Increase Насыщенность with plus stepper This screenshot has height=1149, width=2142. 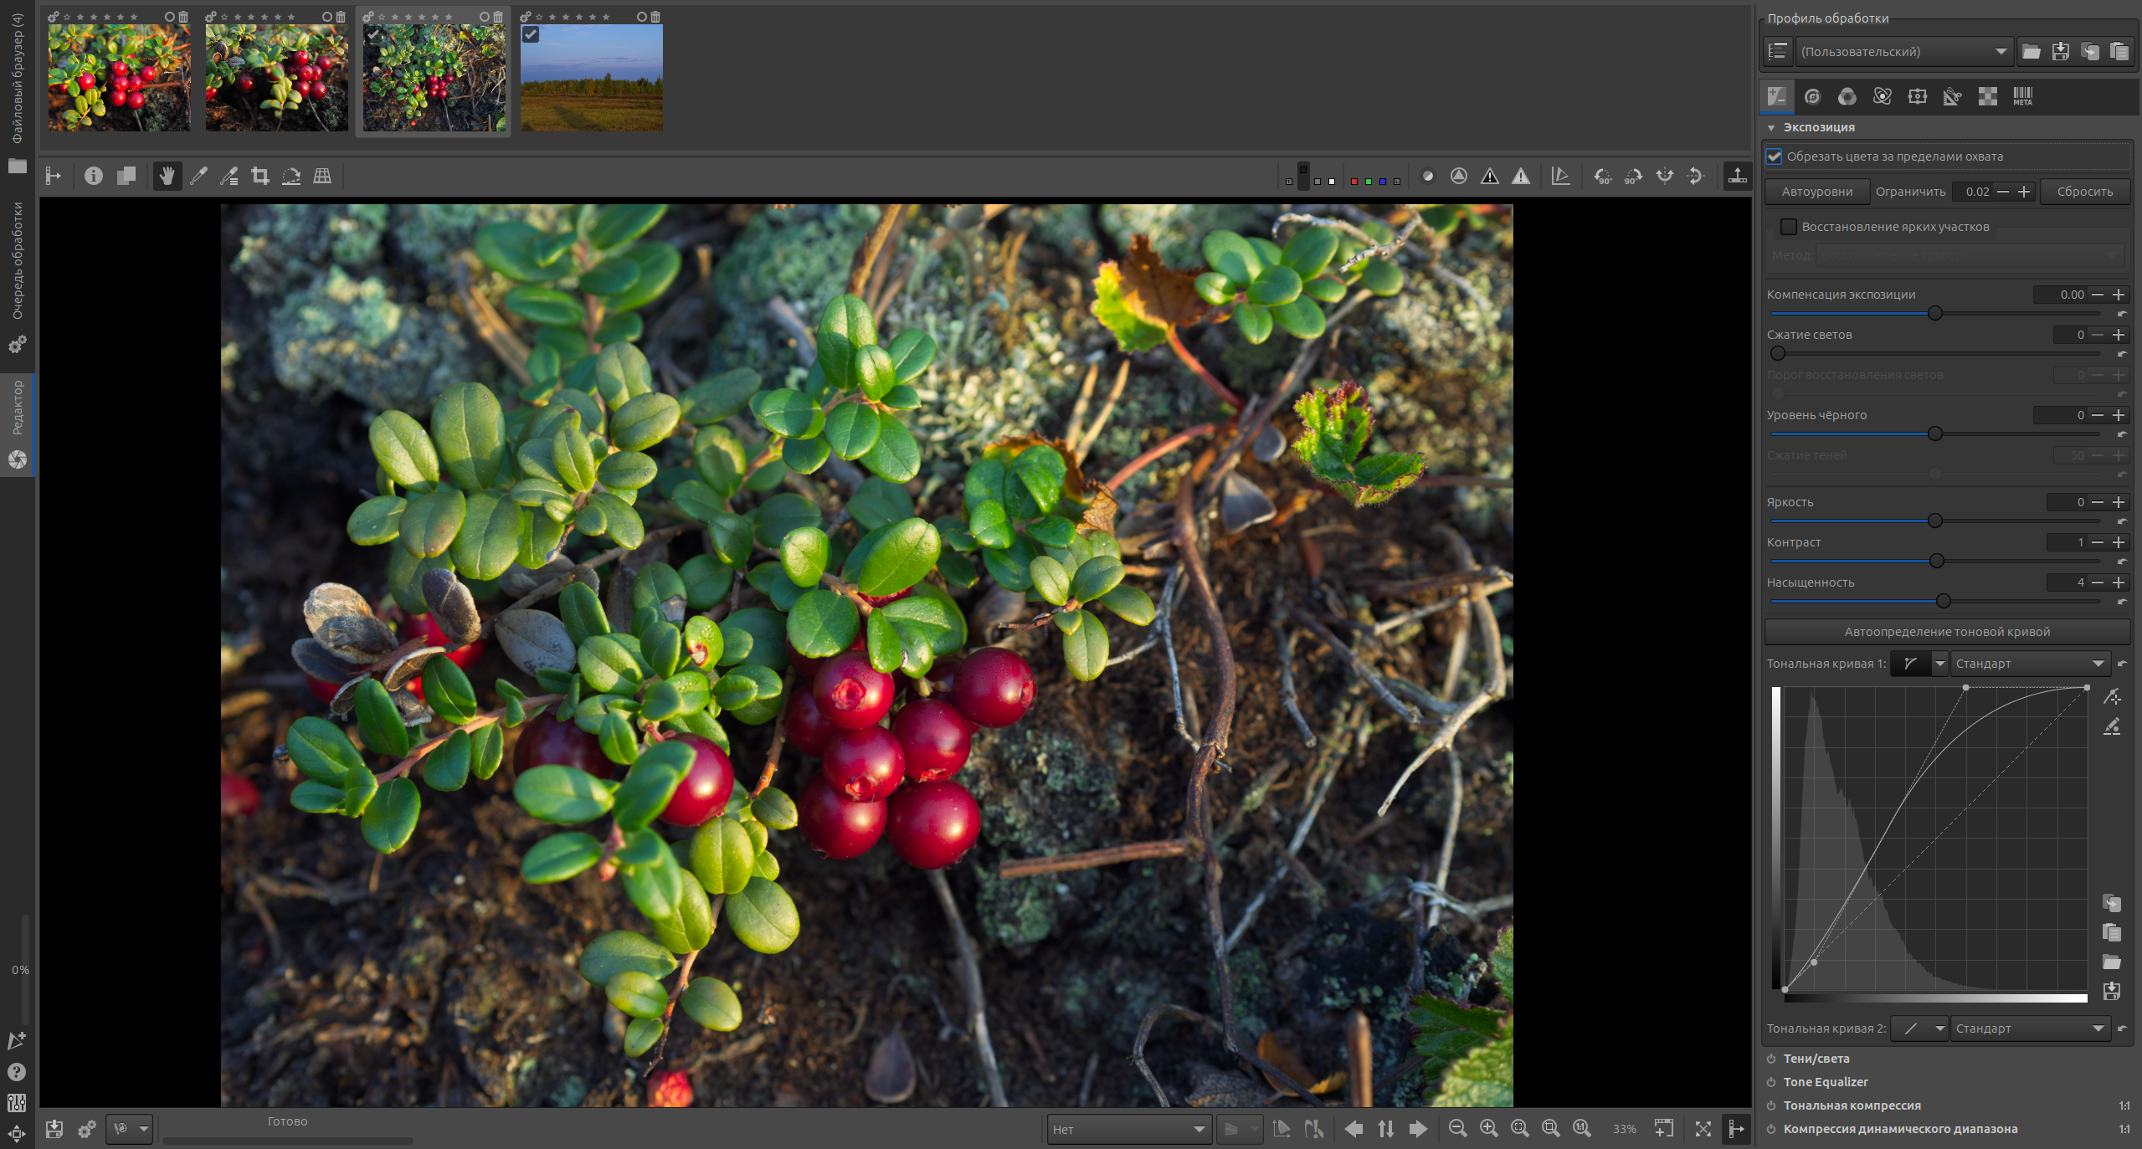click(2119, 582)
